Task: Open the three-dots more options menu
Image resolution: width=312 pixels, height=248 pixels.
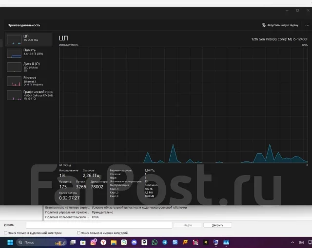Action: tap(307, 25)
